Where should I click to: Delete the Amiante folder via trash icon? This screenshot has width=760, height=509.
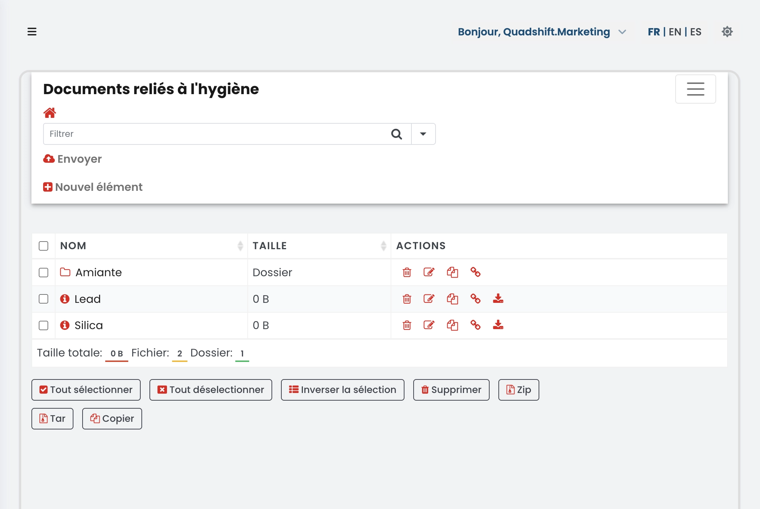click(x=407, y=272)
